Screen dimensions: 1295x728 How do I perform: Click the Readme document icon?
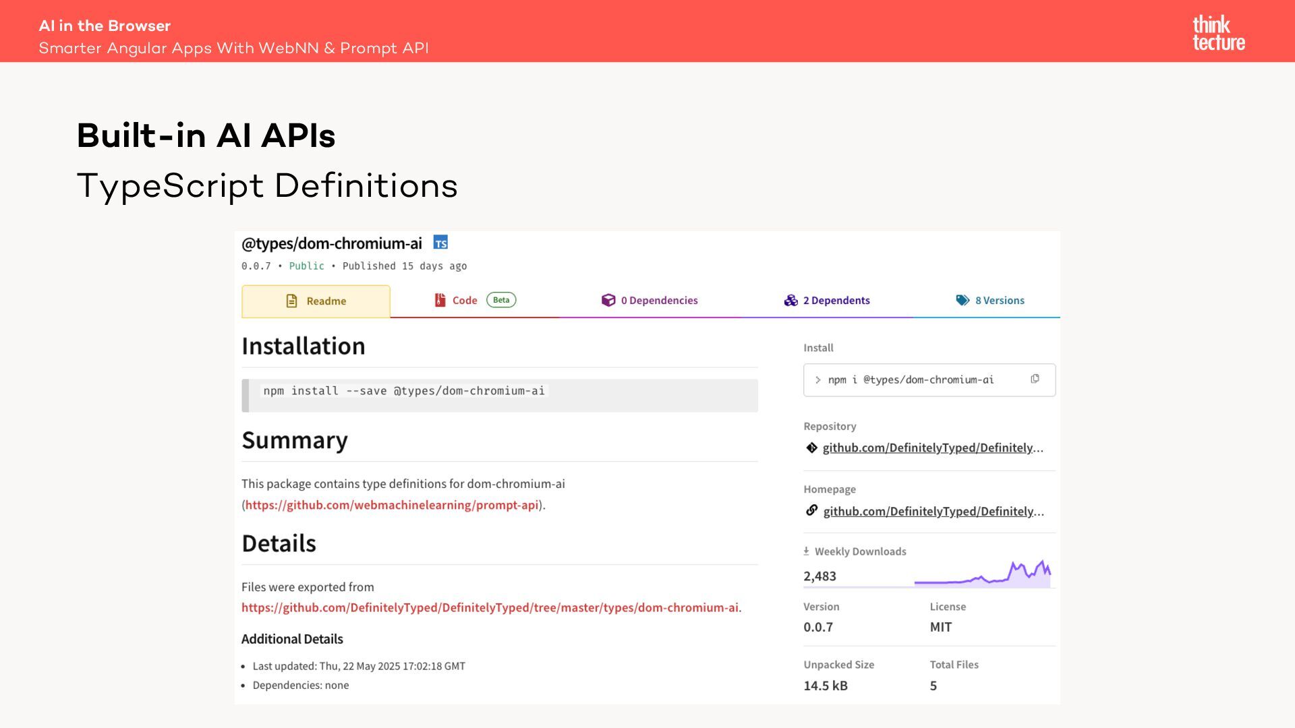click(291, 301)
